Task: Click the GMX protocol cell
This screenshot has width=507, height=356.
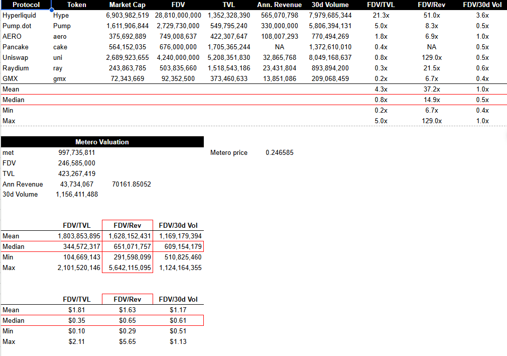Action: [10, 79]
